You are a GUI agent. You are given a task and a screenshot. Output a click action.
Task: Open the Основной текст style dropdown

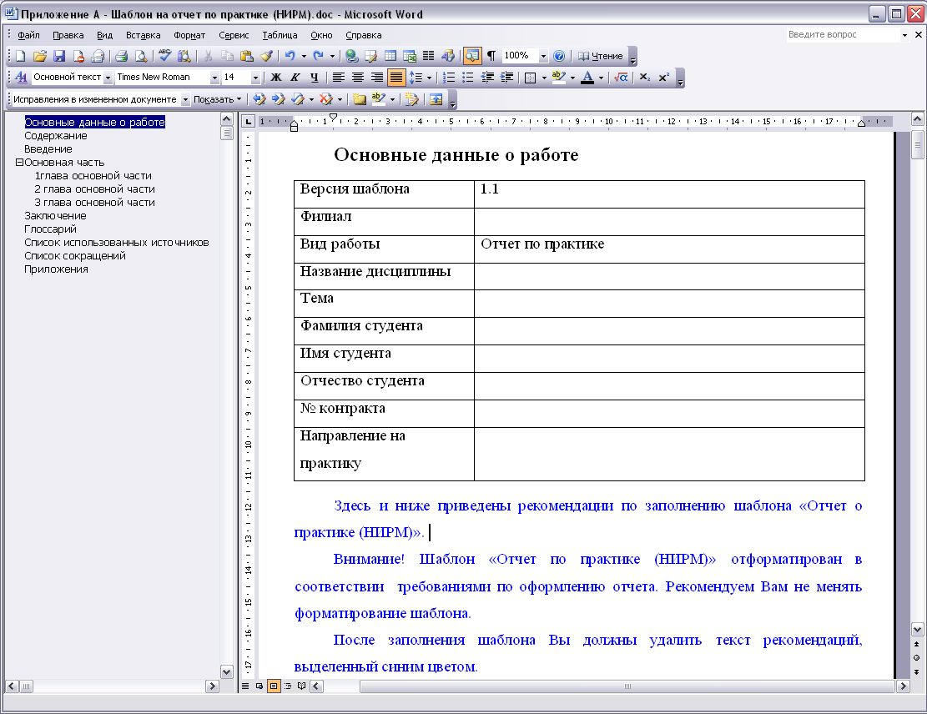108,78
